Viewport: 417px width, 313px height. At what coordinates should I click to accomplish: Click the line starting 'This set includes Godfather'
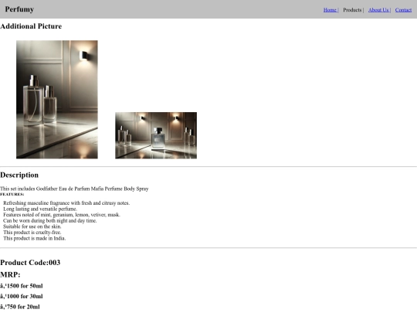tap(74, 189)
